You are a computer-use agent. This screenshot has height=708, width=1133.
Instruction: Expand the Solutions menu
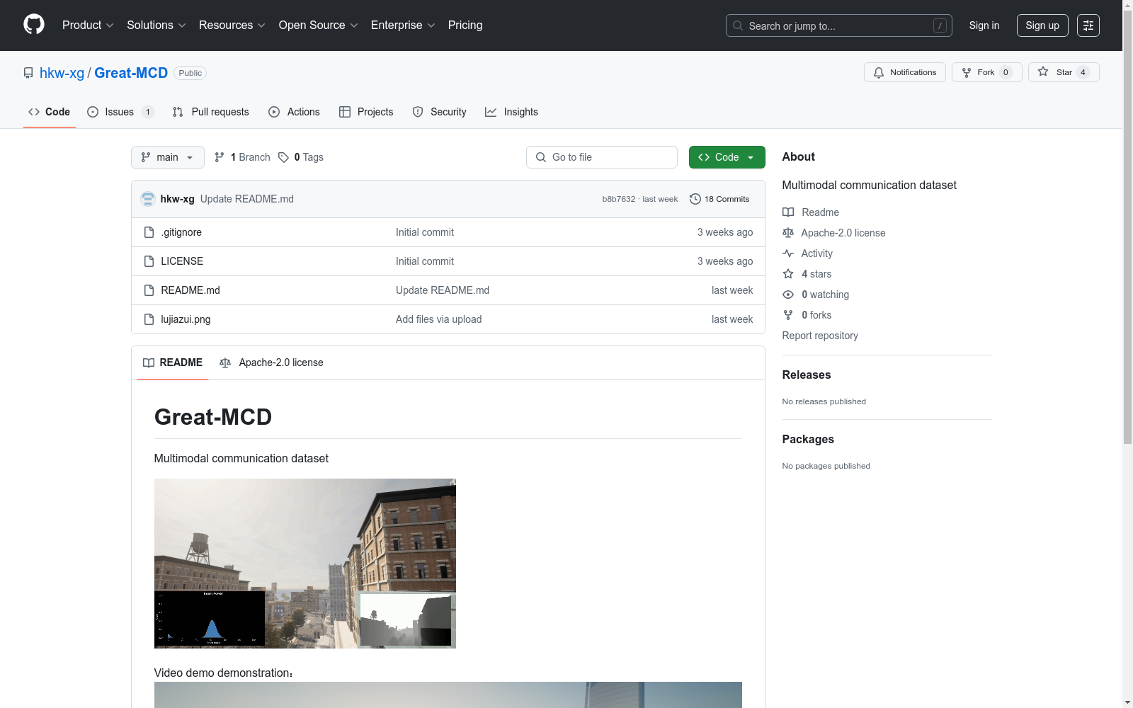[x=156, y=25]
